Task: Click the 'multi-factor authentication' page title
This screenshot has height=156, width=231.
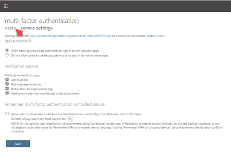Action: pyautogui.click(x=42, y=21)
